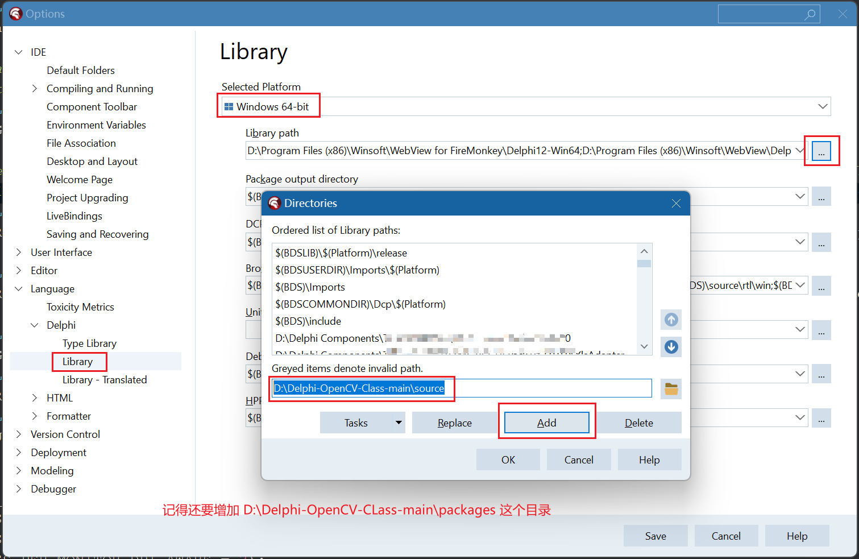Select Toxicity Metrics tree item
The width and height of the screenshot is (859, 559).
coord(80,307)
